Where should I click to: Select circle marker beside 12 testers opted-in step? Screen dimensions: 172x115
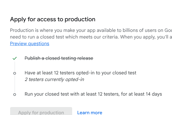(x=15, y=73)
